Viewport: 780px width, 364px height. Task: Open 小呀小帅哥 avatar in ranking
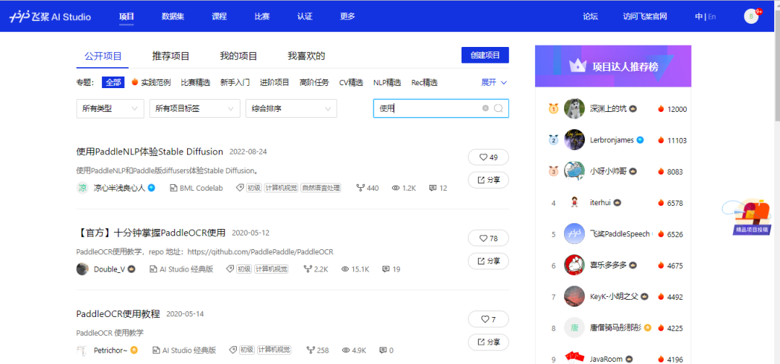[575, 171]
